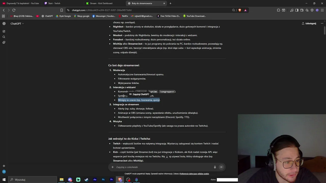Open the Brave Shields lion icon
The image size is (326, 183).
[240, 10]
